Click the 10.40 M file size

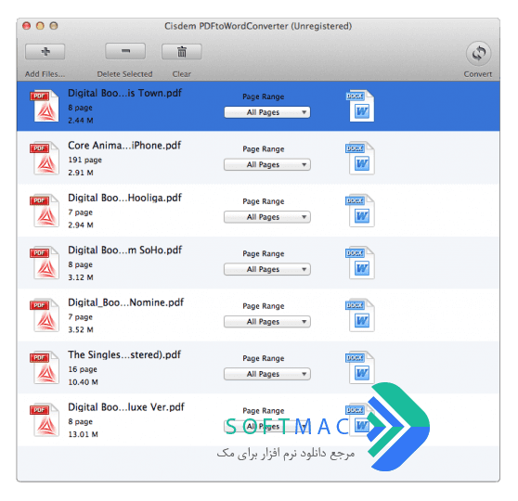83,382
